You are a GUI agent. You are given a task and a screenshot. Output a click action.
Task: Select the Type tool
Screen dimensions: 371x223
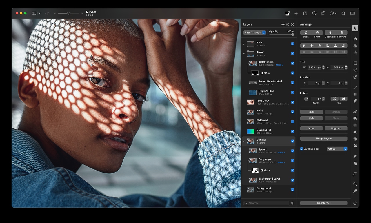tap(355, 174)
